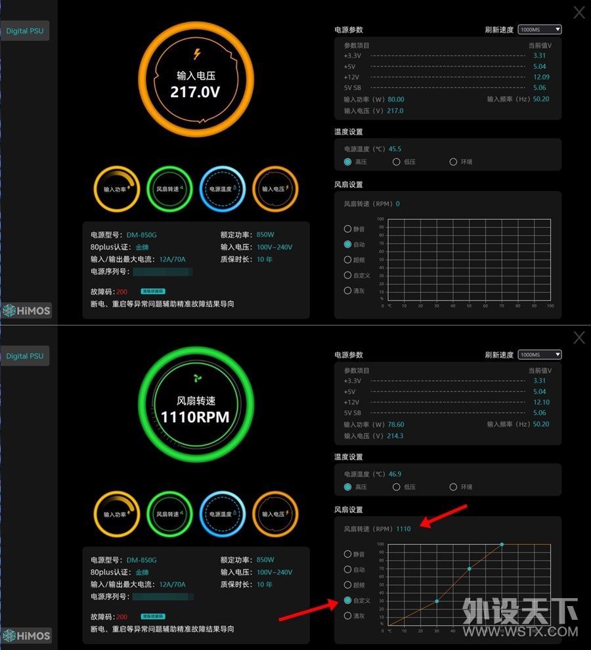
Task: Select 高压 temperature radio in 217.0V window
Action: [347, 162]
